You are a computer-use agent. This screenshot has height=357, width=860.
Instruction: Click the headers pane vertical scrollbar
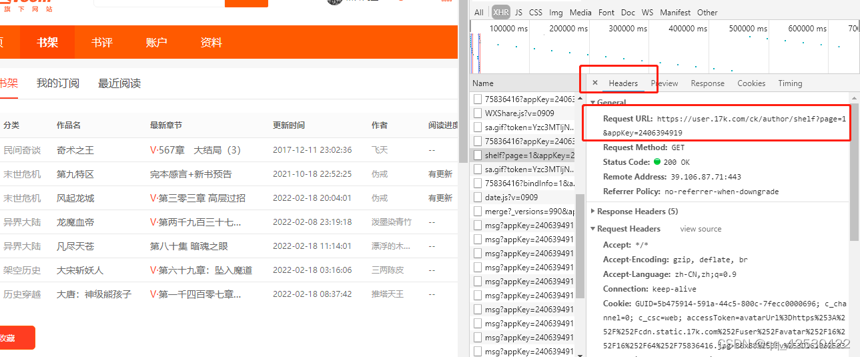[x=855, y=173]
